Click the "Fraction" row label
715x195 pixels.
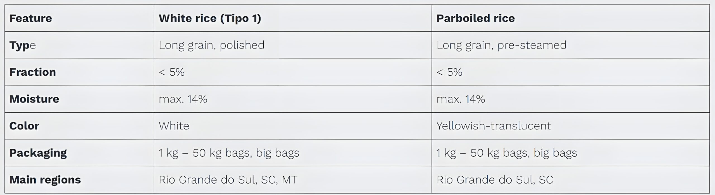click(x=33, y=72)
